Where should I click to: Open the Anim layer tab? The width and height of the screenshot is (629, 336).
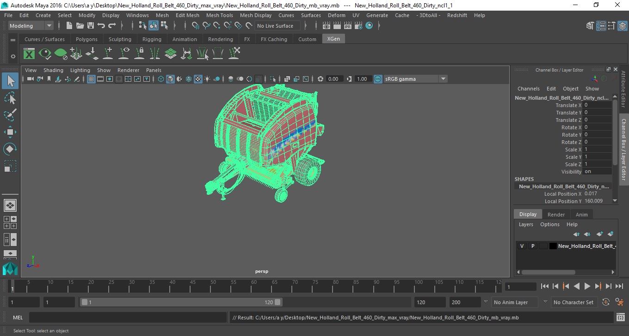coord(581,215)
